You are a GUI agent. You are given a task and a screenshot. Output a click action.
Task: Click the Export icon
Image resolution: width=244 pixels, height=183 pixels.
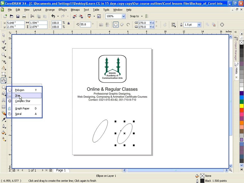coord(81,16)
